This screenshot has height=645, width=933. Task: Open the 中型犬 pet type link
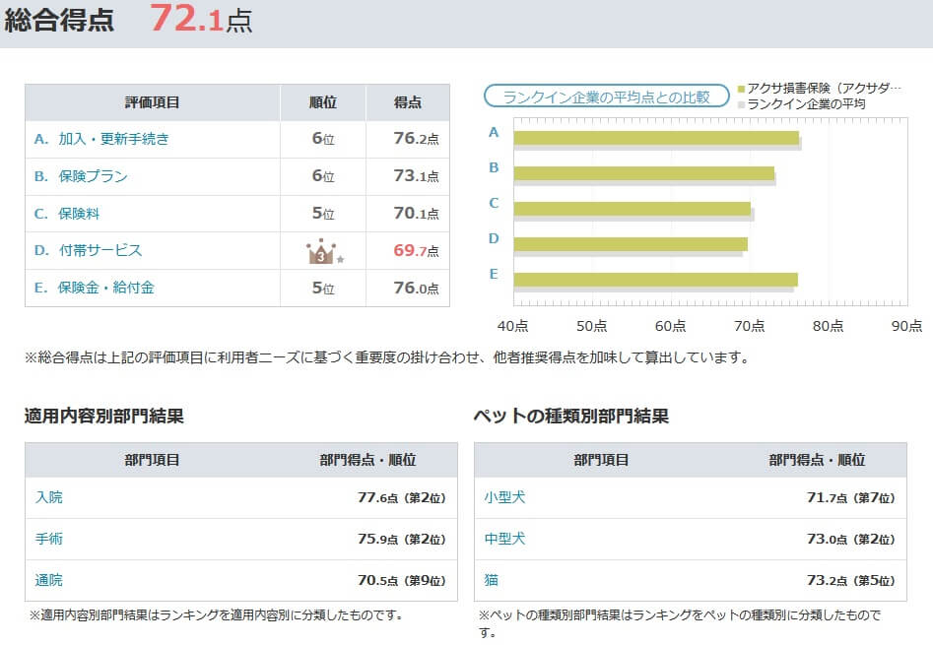(x=504, y=539)
